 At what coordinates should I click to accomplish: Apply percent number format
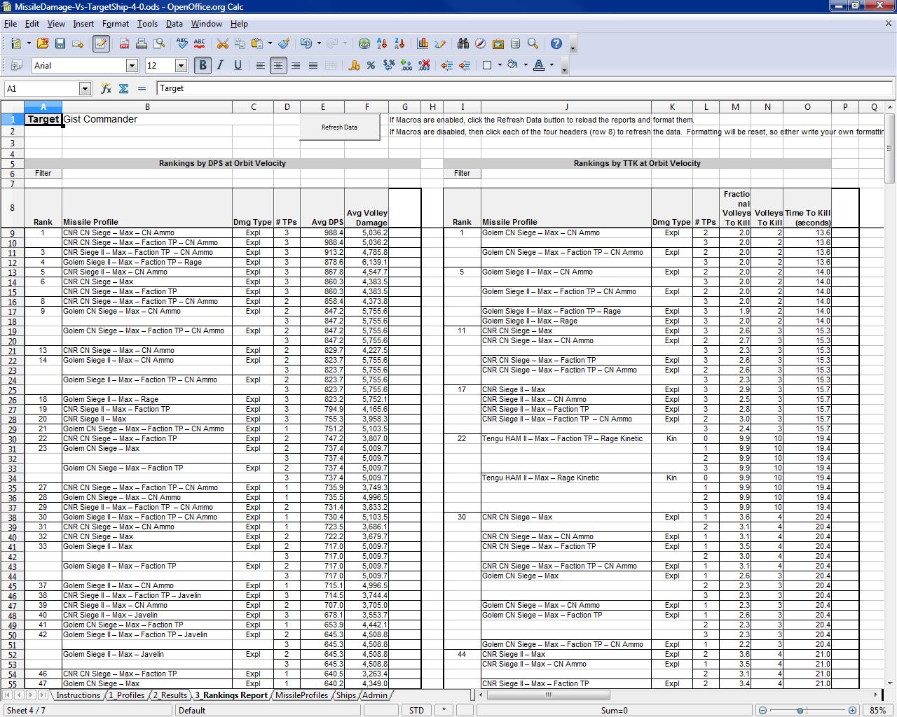(x=371, y=65)
